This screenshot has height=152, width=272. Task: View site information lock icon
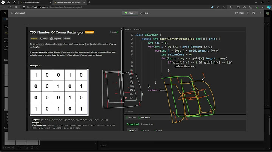point(24,7)
